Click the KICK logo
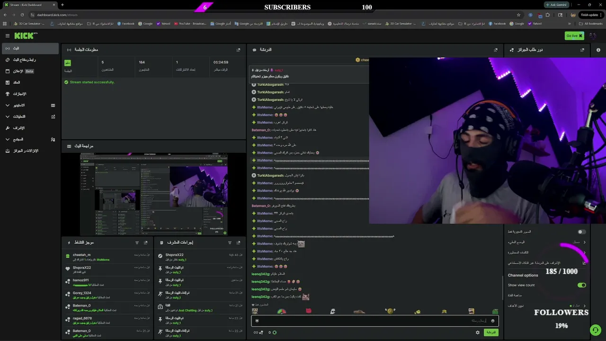This screenshot has height=341, width=606. (26, 36)
